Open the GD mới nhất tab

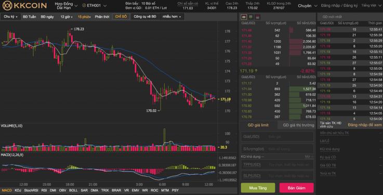point(332,17)
